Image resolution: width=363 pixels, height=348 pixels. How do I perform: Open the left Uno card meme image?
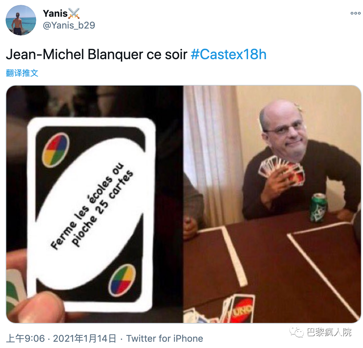(x=94, y=204)
